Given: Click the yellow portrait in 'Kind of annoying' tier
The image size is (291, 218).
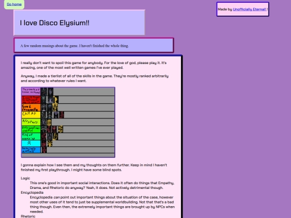Looking at the screenshot, I should (x=56, y=136).
